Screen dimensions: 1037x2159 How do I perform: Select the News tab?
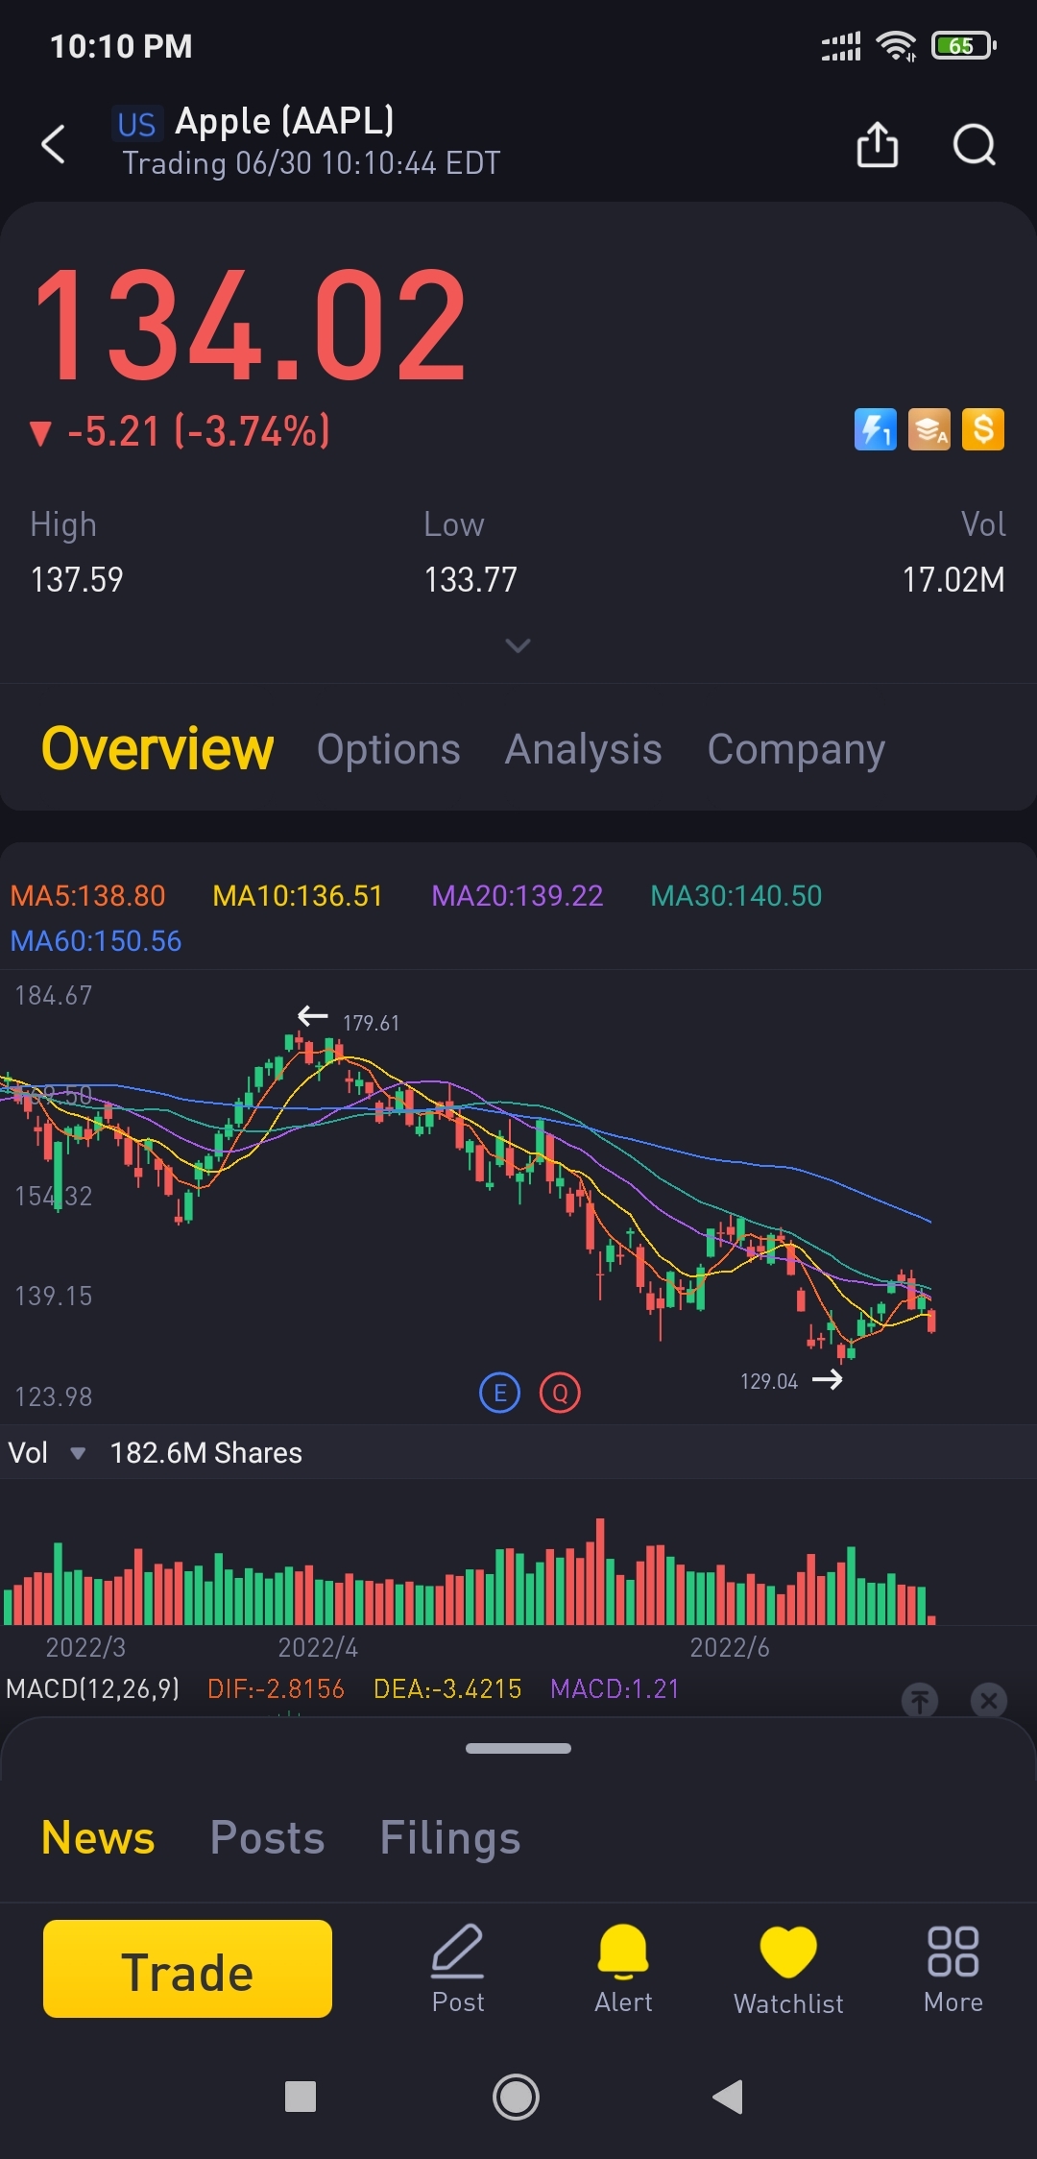click(98, 1837)
